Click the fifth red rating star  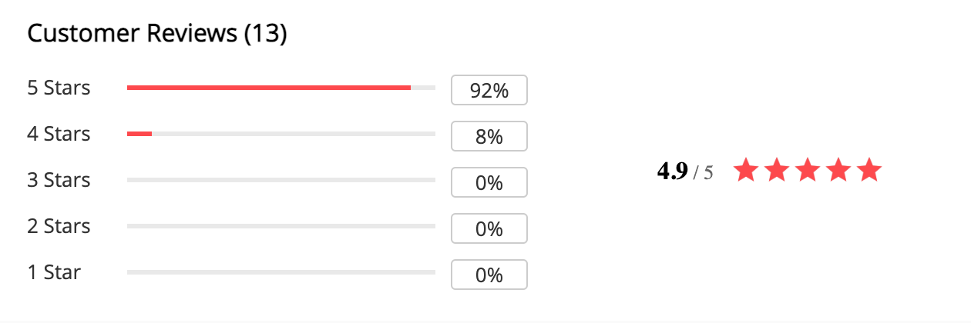(869, 170)
